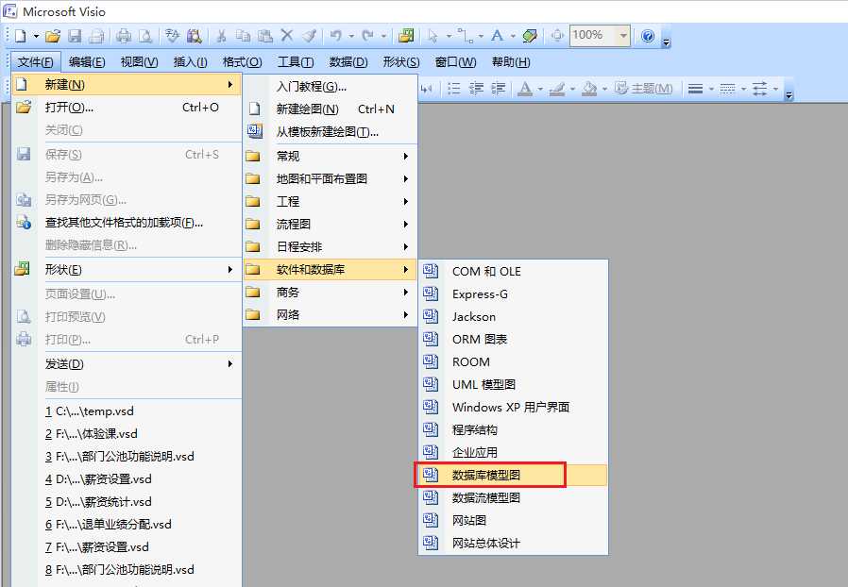Select 新建绘图(N) menu entry

click(x=330, y=109)
